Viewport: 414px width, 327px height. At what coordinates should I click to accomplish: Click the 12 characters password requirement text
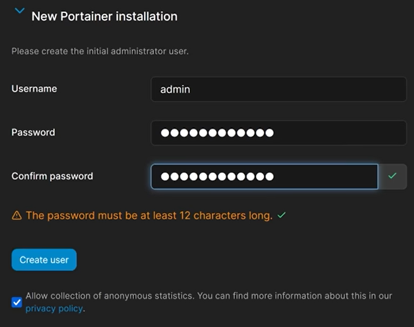click(149, 216)
